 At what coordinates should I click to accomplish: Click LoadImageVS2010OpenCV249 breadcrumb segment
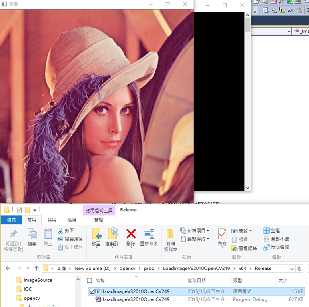197,268
